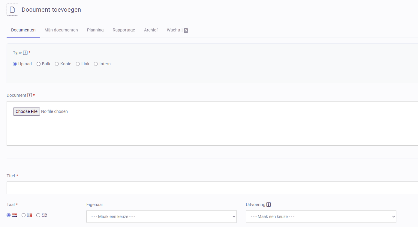Open the Wachtrij tab
This screenshot has width=418, height=227.
click(177, 30)
